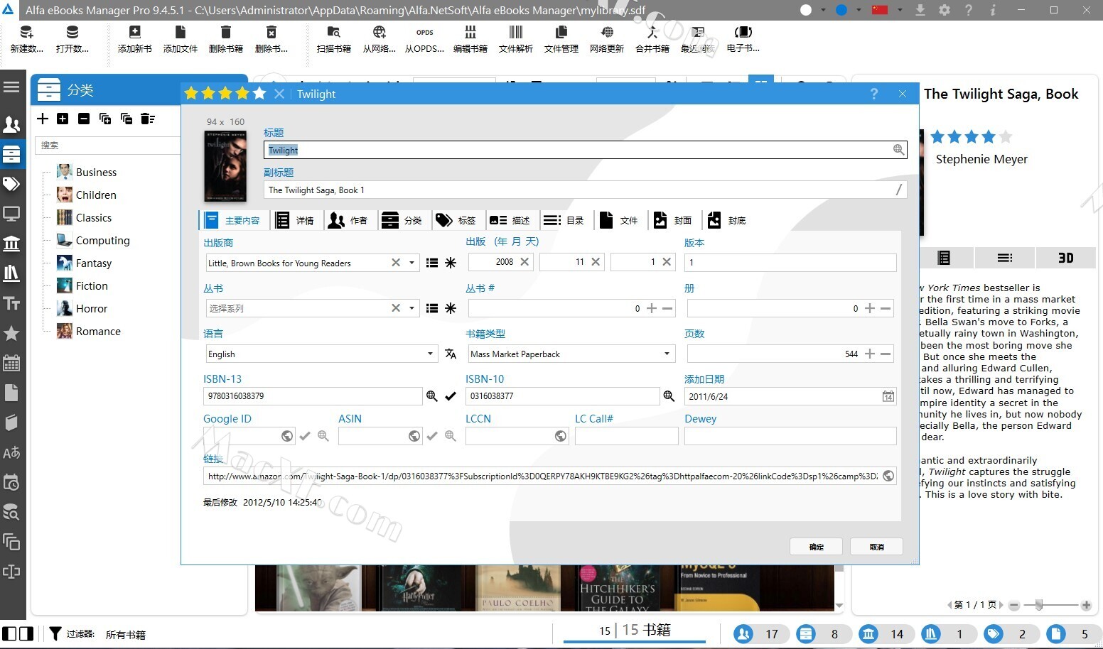Switch to the Tags (标签) tab
Image resolution: width=1103 pixels, height=649 pixels.
pyautogui.click(x=456, y=221)
